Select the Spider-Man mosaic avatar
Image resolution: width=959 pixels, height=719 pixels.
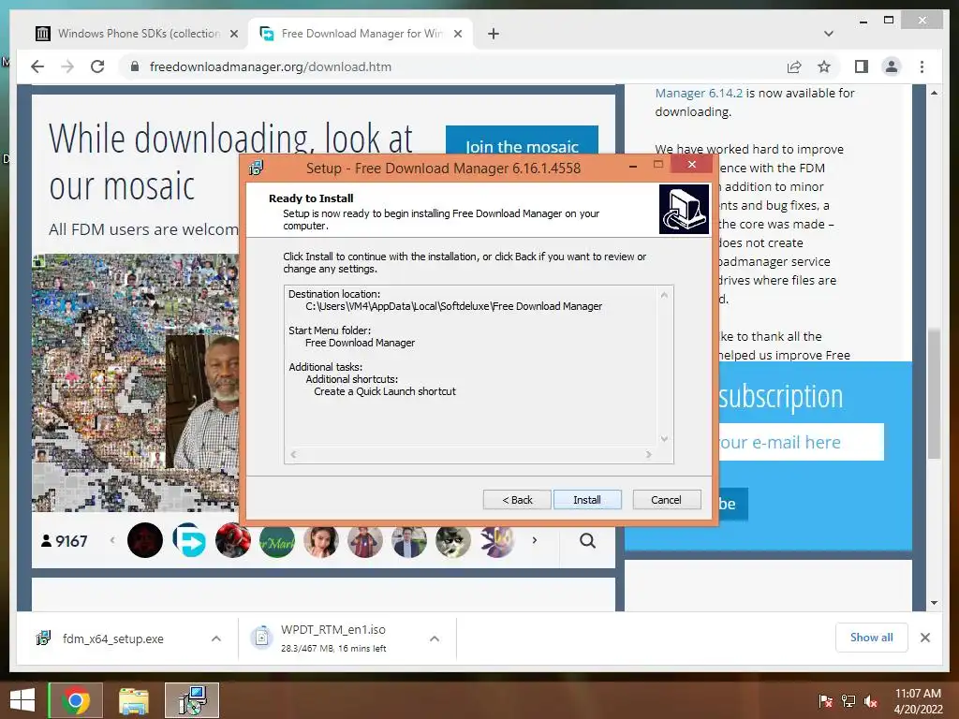233,540
